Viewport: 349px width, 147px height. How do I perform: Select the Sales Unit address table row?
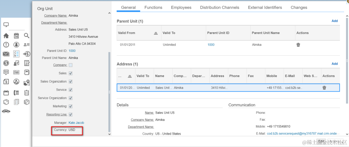point(228,88)
